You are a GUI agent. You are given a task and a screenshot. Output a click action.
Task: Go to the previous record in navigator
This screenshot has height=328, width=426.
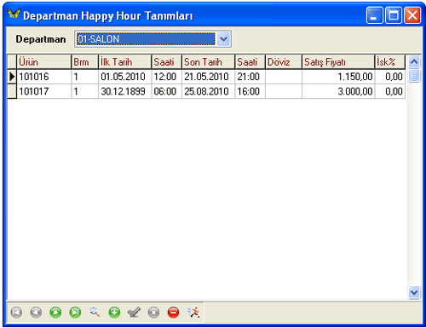(x=36, y=313)
